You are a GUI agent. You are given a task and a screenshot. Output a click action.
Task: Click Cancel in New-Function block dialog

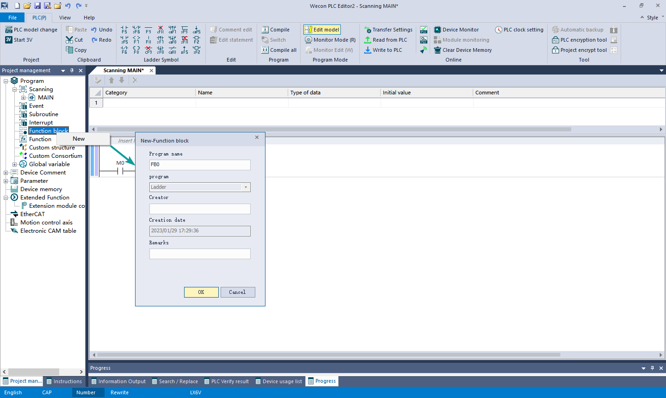point(237,292)
